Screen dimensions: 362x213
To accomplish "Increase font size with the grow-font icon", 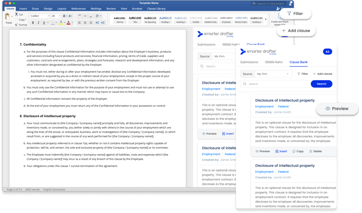I will [65, 16].
